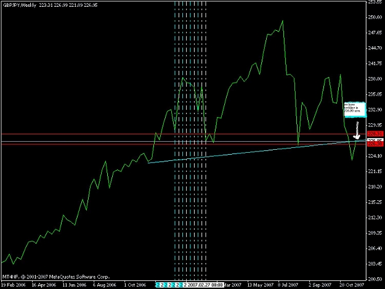The image size is (385, 289).
Task: Click the 235.85 price axis label
Action: 375,94
